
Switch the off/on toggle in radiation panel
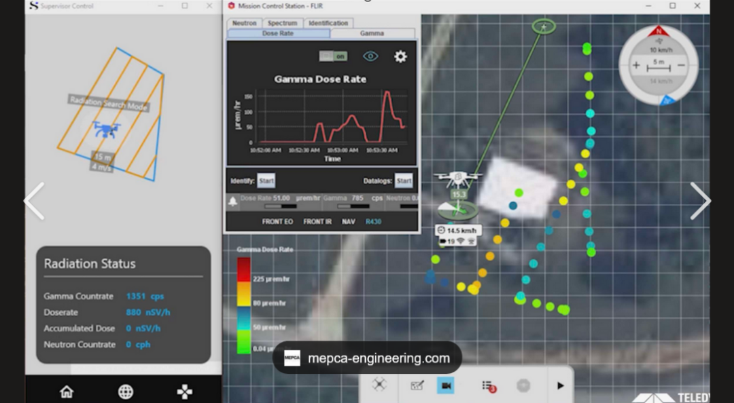point(333,56)
